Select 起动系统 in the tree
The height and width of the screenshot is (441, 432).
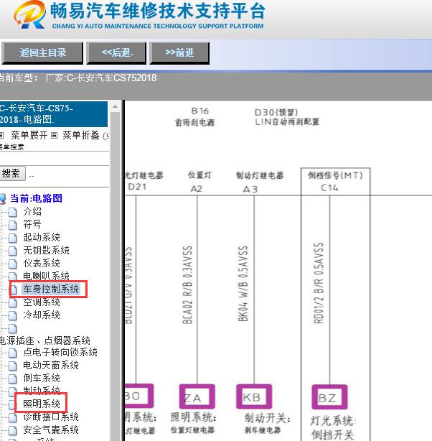tap(42, 237)
